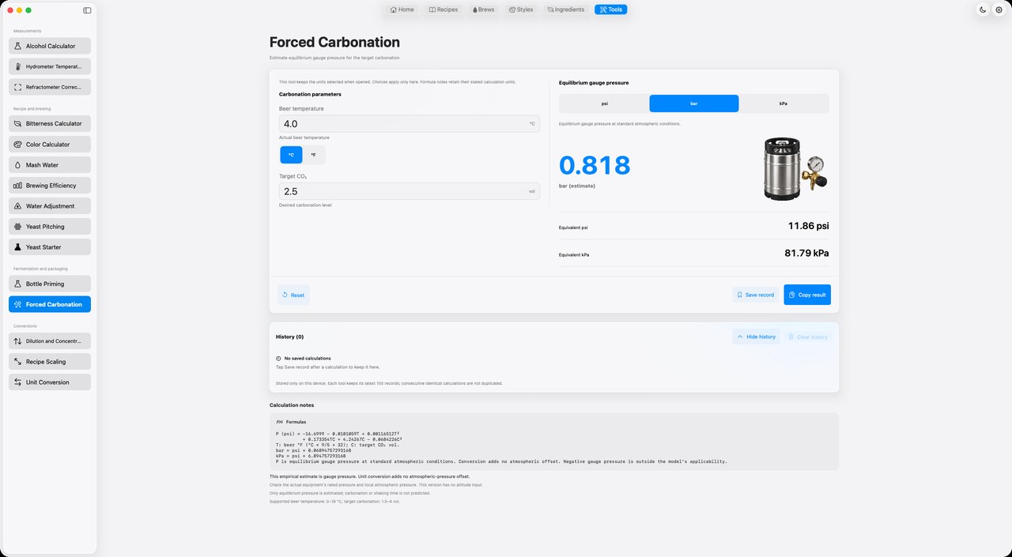
Task: Go to the Ingredients tab
Action: coord(566,9)
